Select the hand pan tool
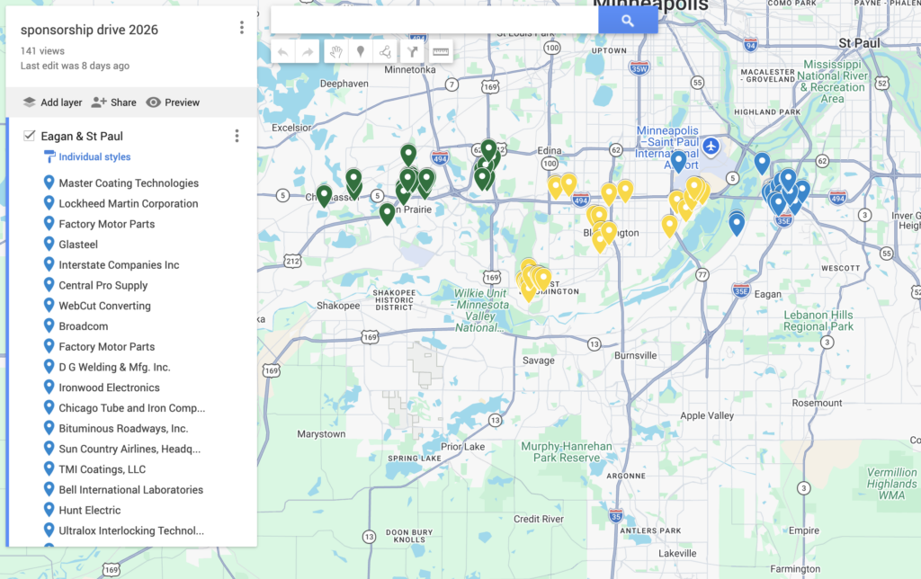This screenshot has height=579, width=921. (335, 52)
